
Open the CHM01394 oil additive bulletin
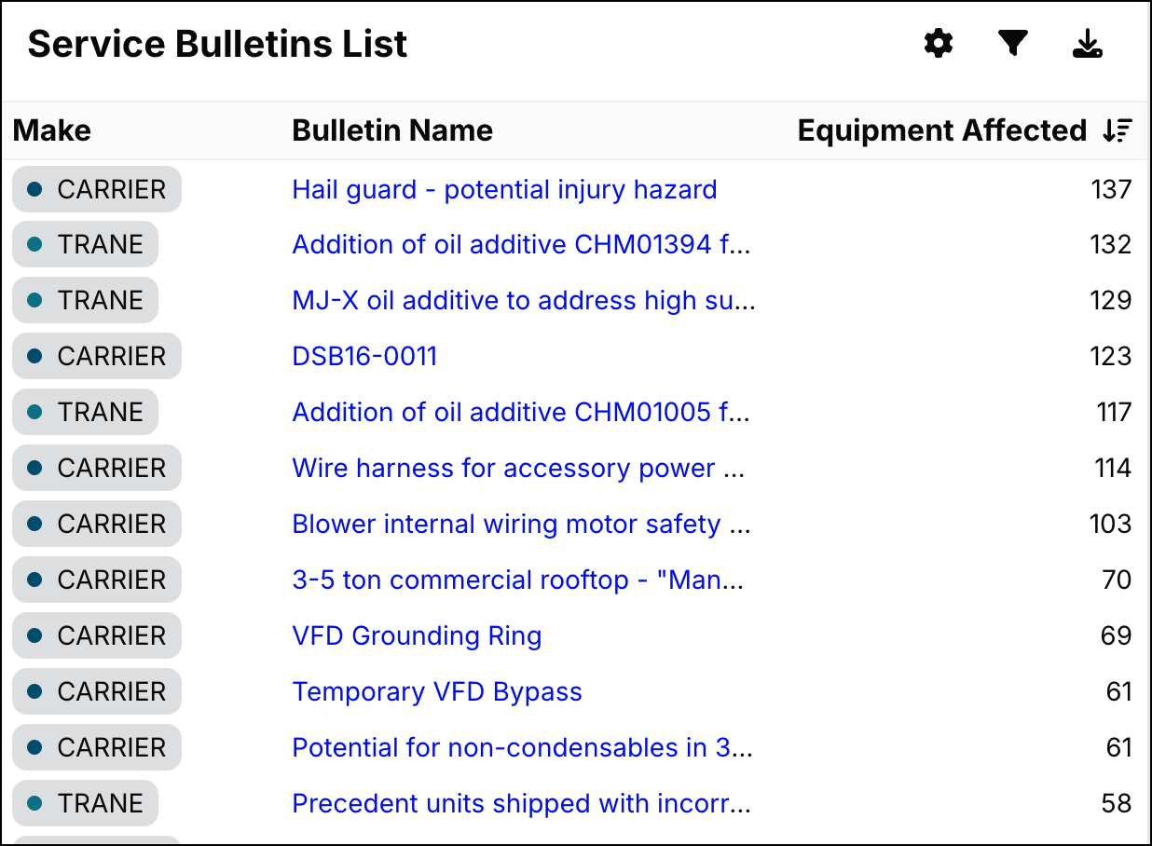[x=521, y=244]
